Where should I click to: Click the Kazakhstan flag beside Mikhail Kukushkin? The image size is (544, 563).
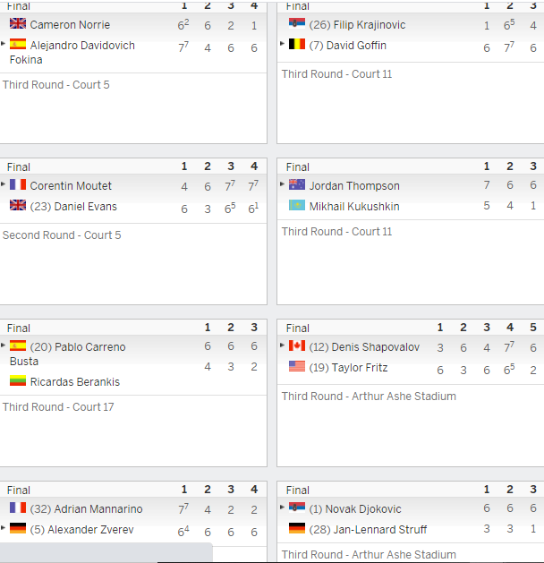[x=297, y=205]
